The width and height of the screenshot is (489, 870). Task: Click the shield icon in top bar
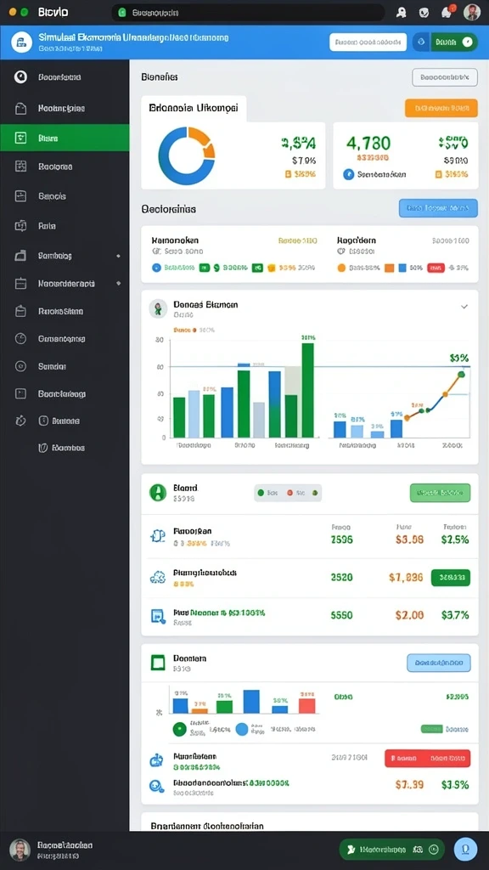tap(424, 12)
